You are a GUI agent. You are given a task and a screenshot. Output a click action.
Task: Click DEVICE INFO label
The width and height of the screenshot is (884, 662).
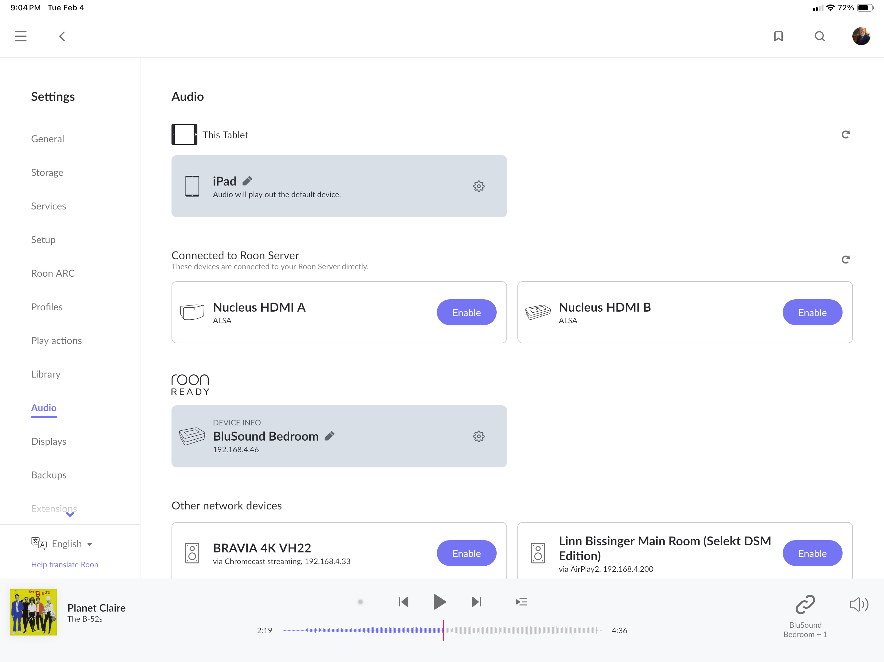pyautogui.click(x=237, y=422)
